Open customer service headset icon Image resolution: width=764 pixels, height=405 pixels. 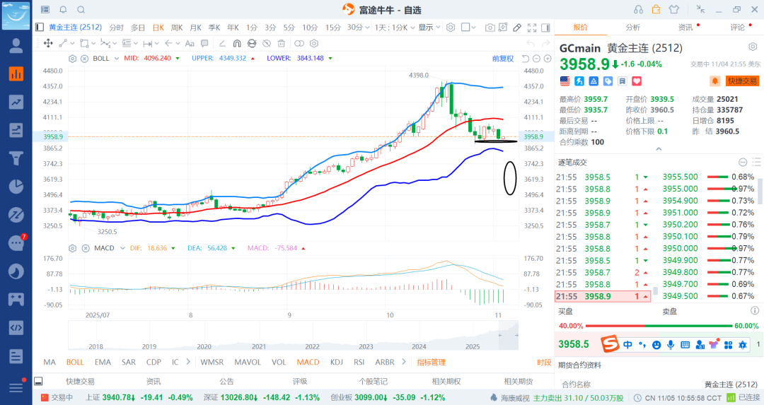click(x=638, y=10)
